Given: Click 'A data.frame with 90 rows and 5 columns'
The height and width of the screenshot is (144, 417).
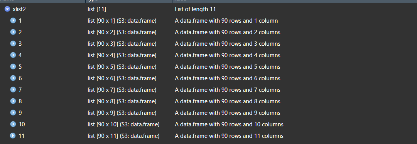Looking at the screenshot, I should coord(227,67).
